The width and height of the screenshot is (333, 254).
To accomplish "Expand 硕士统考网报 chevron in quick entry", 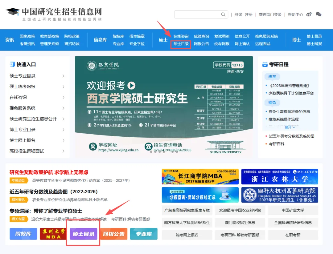I will [x=63, y=87].
